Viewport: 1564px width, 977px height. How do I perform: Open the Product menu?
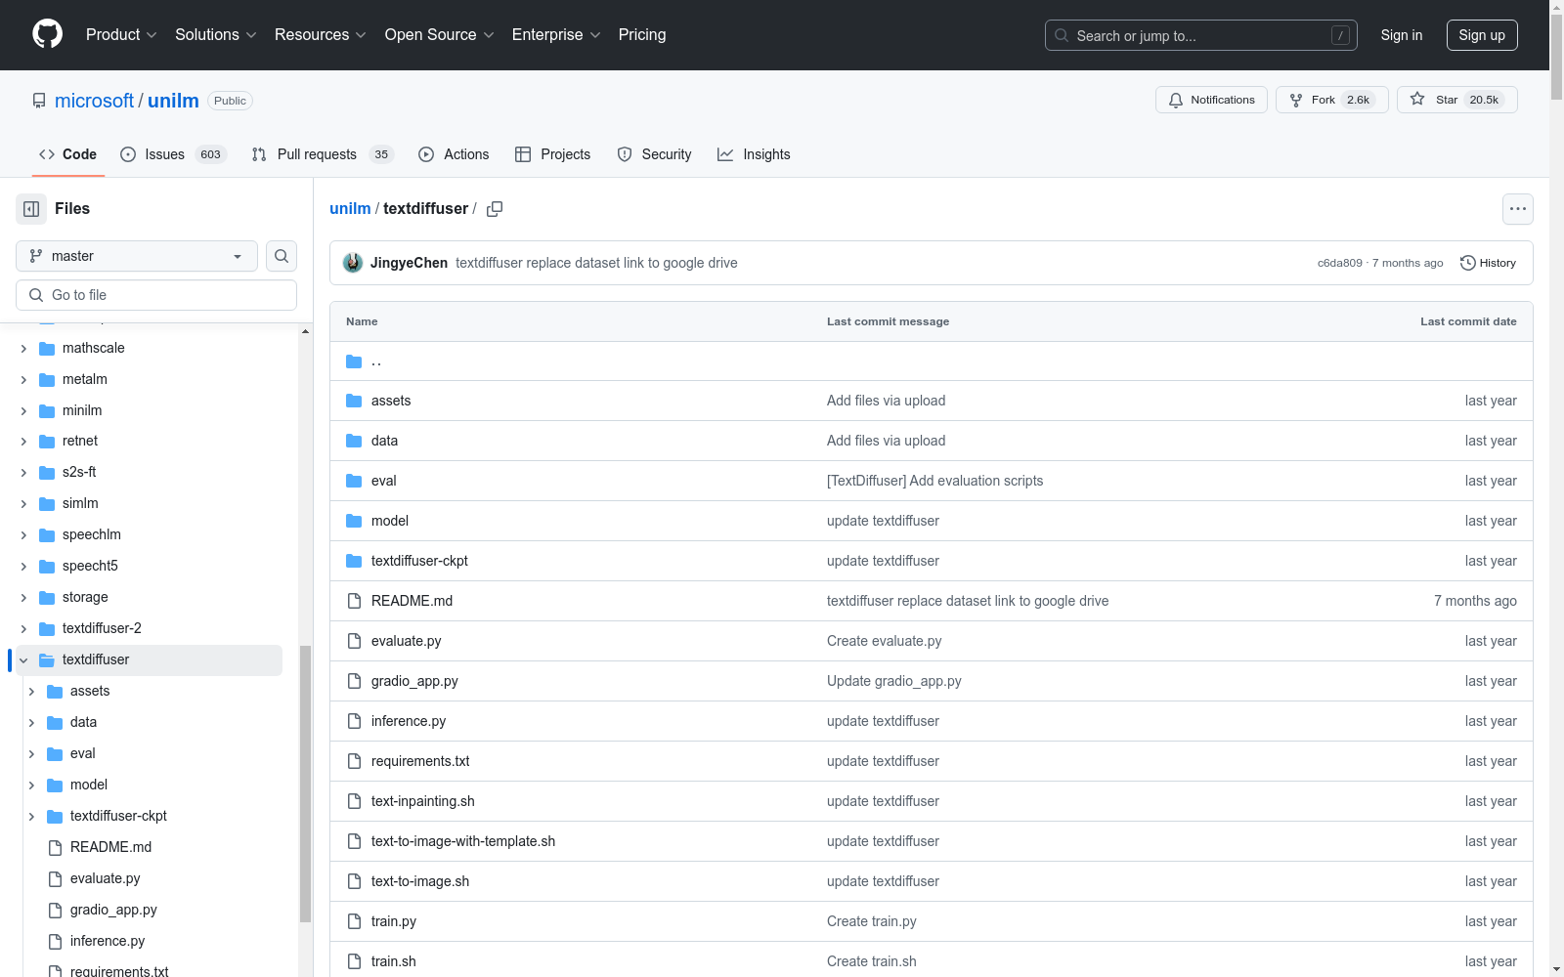point(121,35)
